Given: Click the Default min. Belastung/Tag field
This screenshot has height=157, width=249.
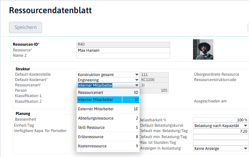Looking at the screenshot, I should [221, 137].
